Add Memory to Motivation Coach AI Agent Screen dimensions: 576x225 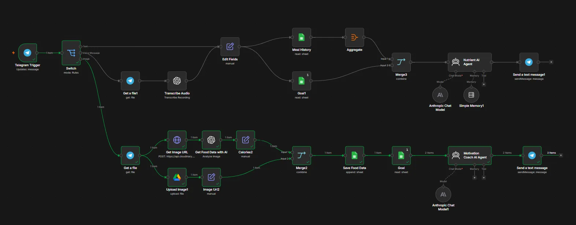pos(475,177)
